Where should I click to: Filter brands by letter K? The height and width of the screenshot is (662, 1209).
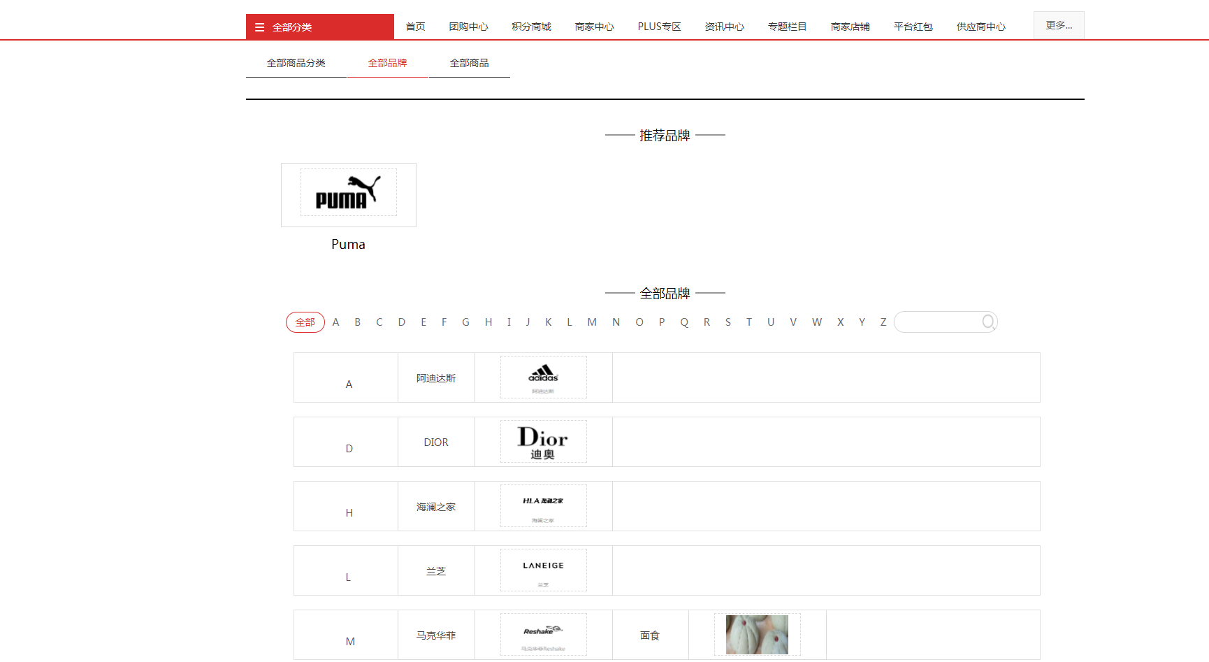549,322
